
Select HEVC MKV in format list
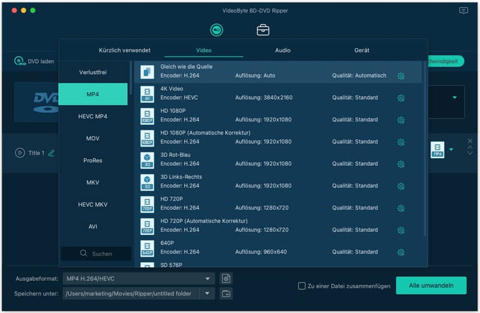pyautogui.click(x=93, y=205)
